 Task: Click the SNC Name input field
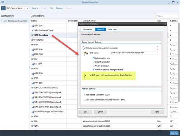(134, 53)
